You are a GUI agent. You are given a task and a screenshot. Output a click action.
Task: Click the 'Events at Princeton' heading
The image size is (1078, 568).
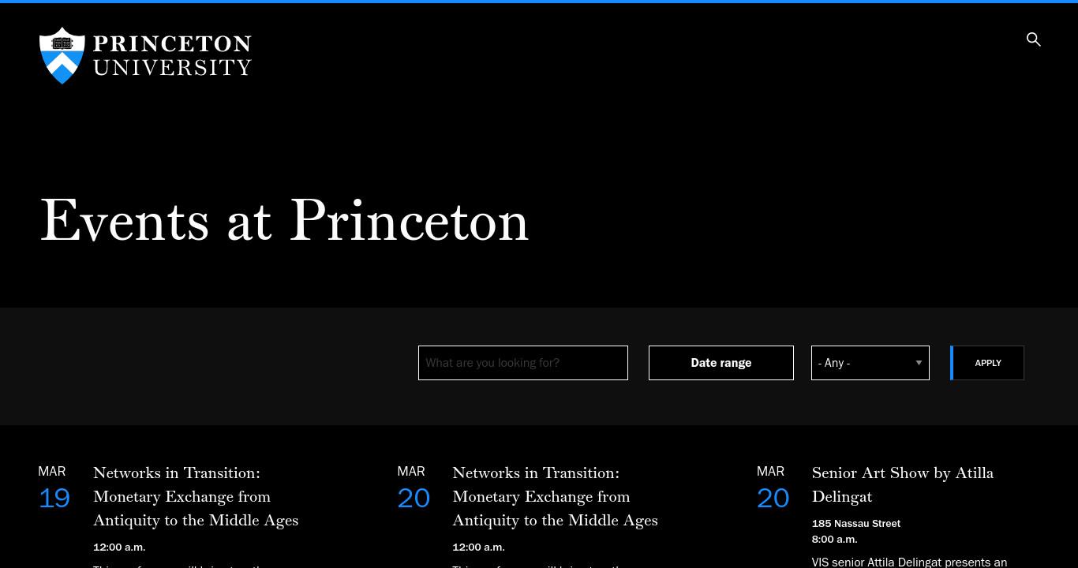[x=284, y=220]
